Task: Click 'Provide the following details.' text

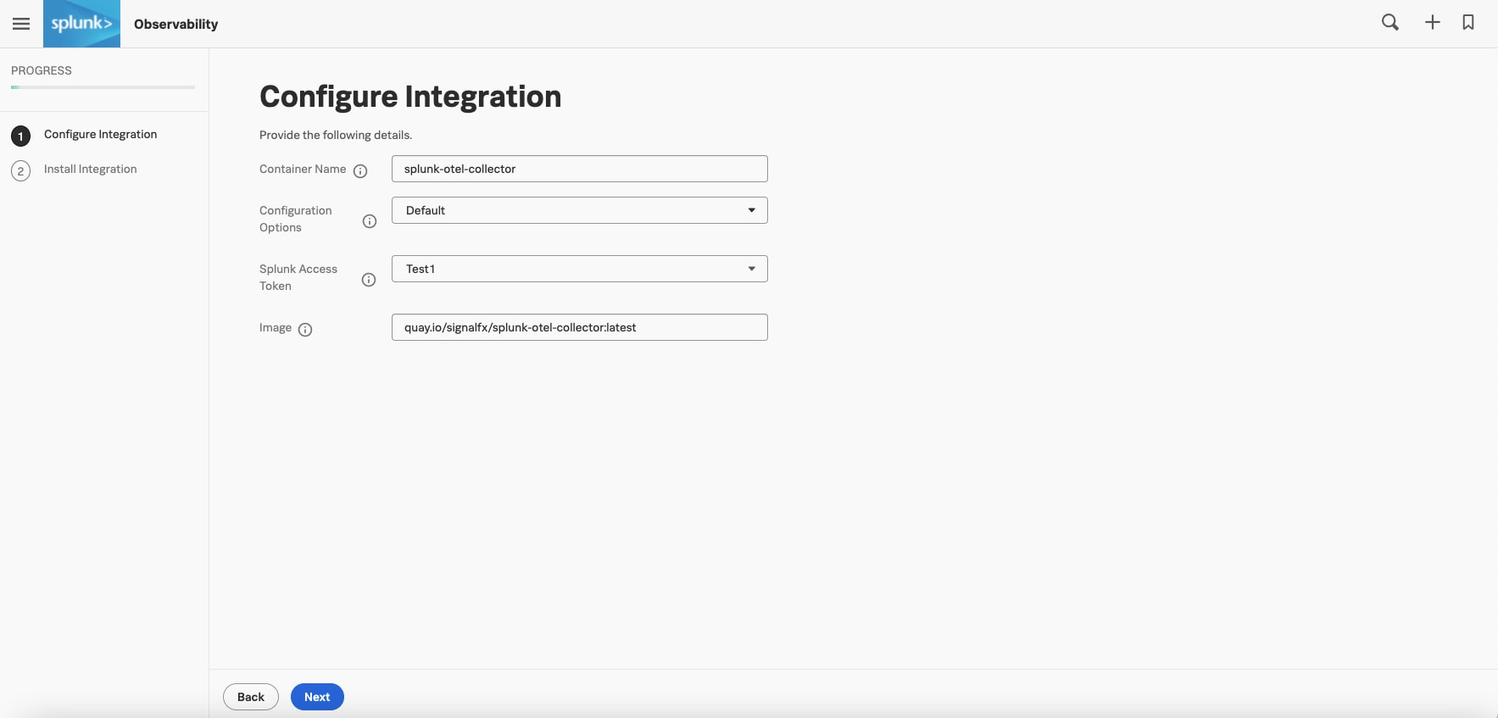Action: [x=336, y=135]
